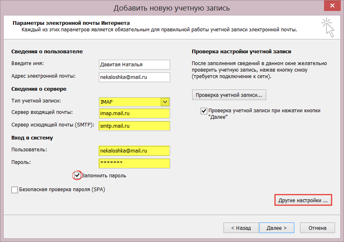
Task: Click the heading Вход в систему
Action: coord(32,138)
